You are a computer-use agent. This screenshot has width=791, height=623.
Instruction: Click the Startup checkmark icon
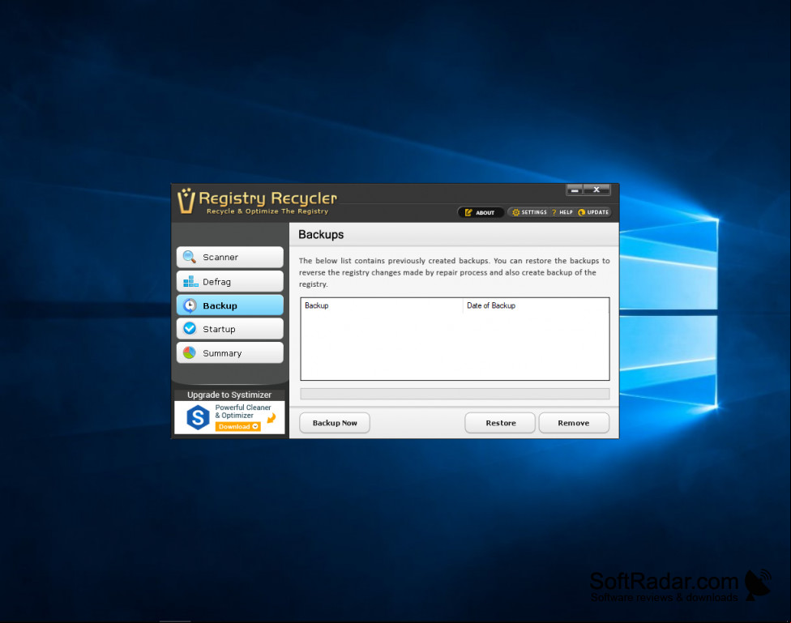[x=190, y=328]
